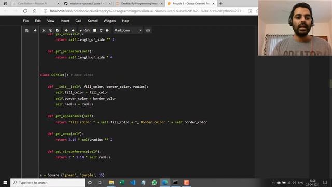Cut selected cells with the scissors icon
The image size is (332, 187).
pos(44,30)
